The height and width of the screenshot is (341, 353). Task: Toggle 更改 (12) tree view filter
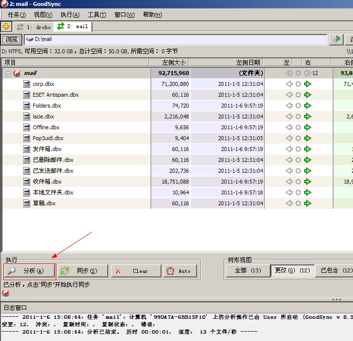pos(292,270)
